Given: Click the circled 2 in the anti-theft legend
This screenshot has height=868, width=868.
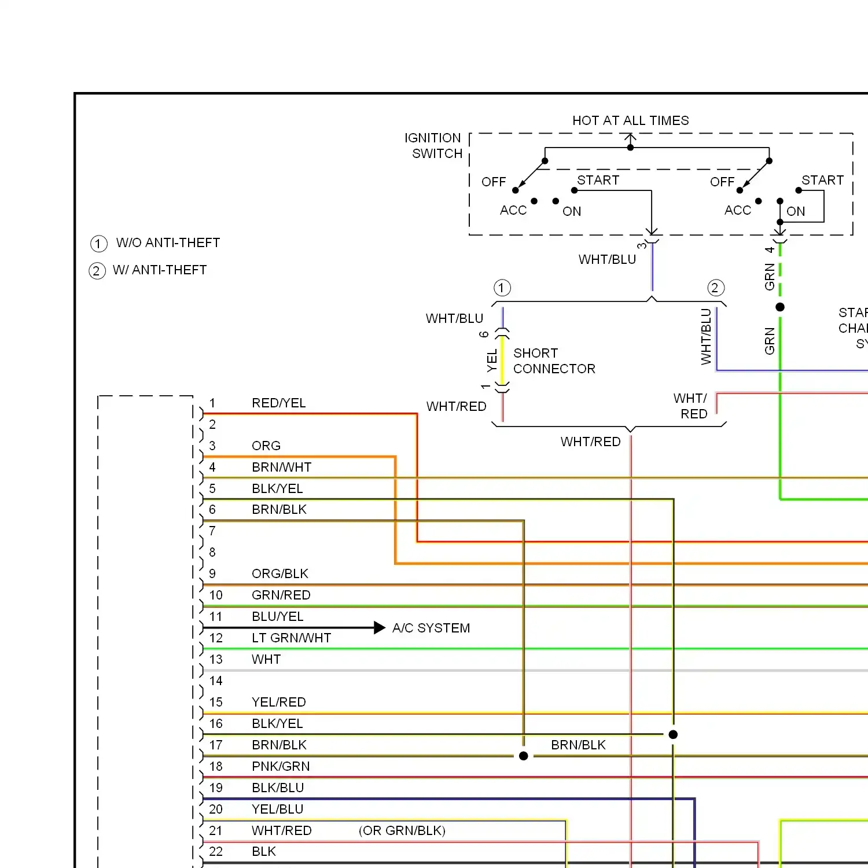Looking at the screenshot, I should pyautogui.click(x=97, y=271).
